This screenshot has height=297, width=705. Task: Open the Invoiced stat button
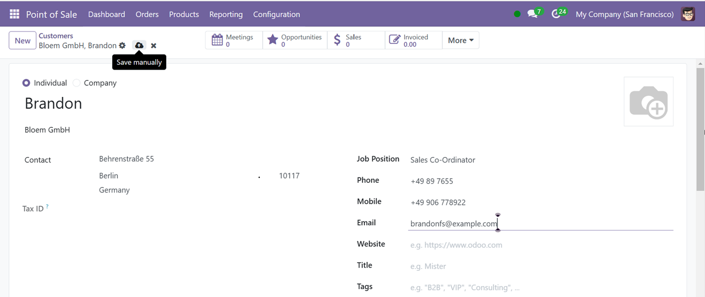click(x=414, y=40)
